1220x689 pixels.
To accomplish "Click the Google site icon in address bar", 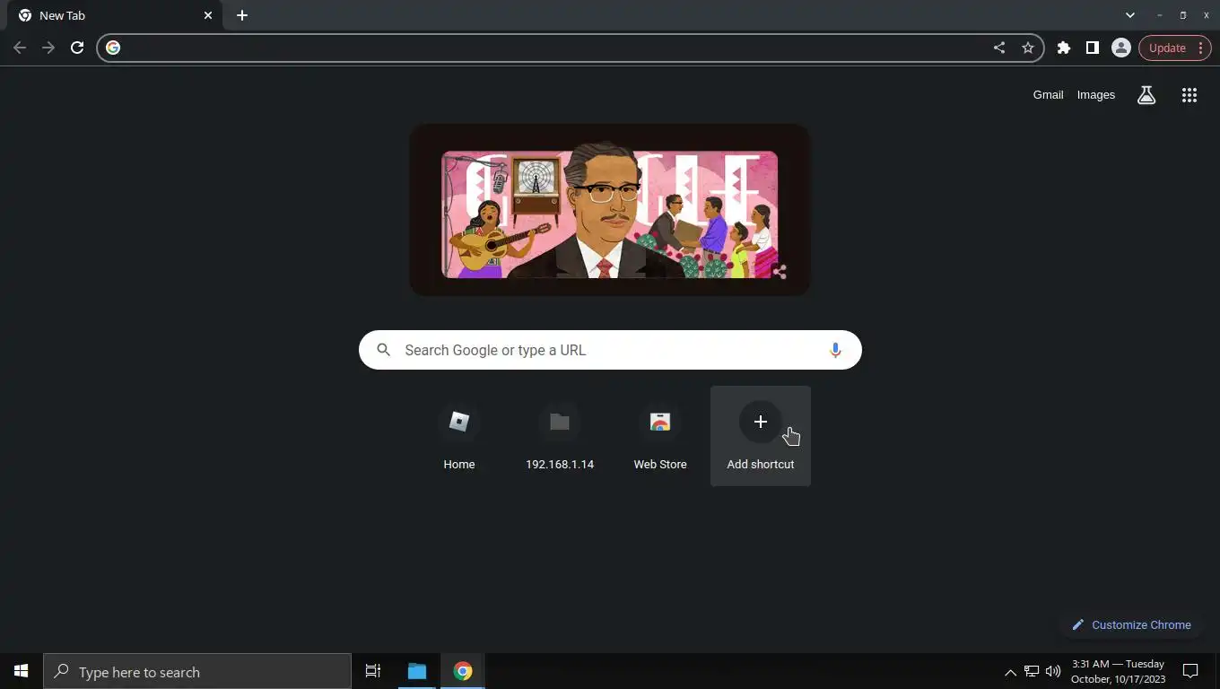I will (x=113, y=48).
